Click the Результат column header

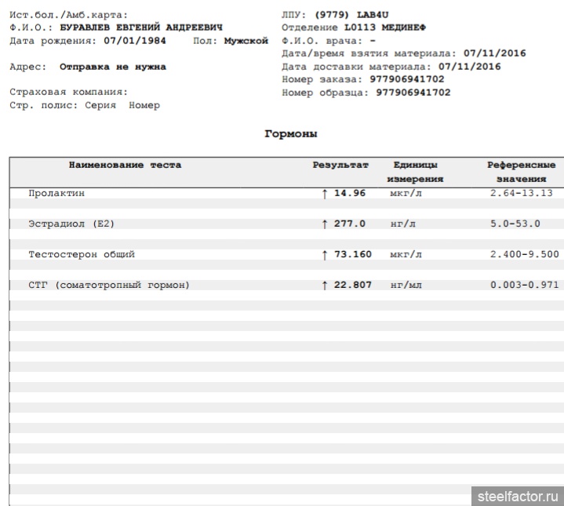tap(340, 165)
